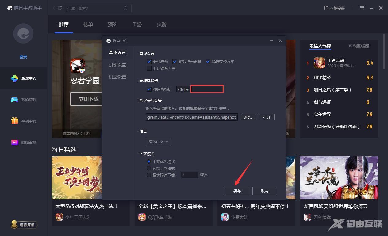The width and height of the screenshot is (388, 236).
Task: Open the 引擎设置 settings section
Action: click(x=117, y=65)
